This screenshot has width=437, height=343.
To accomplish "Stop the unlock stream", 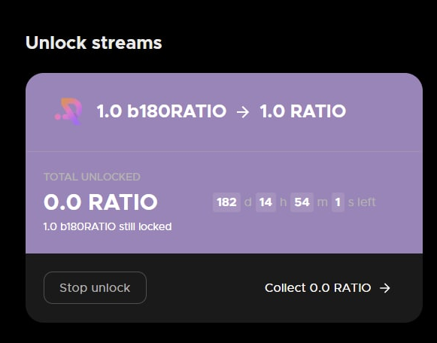I will [x=95, y=287].
